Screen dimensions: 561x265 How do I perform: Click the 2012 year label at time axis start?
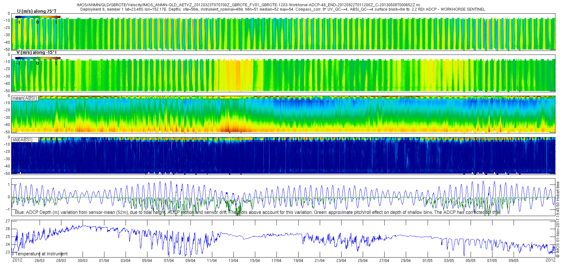17,260
